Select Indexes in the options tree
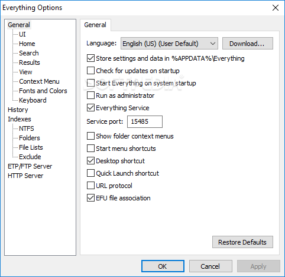 [x=20, y=119]
